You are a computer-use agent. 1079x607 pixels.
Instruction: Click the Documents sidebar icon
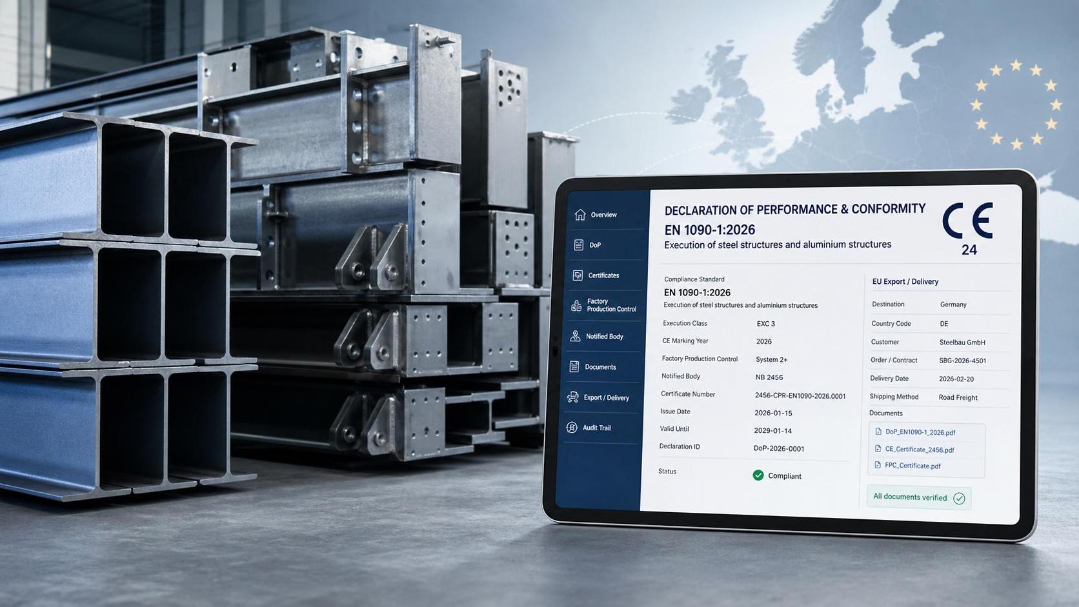pyautogui.click(x=574, y=366)
